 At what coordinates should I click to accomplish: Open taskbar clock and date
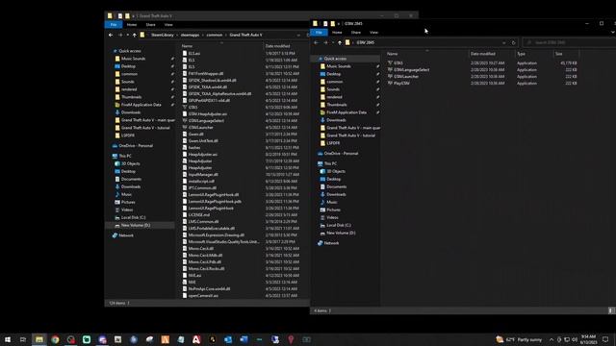[x=588, y=339]
